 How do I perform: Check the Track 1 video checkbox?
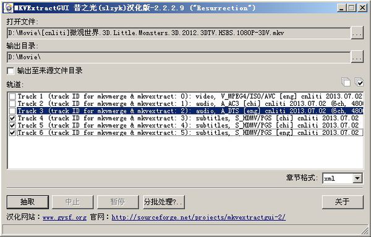click(x=12, y=97)
